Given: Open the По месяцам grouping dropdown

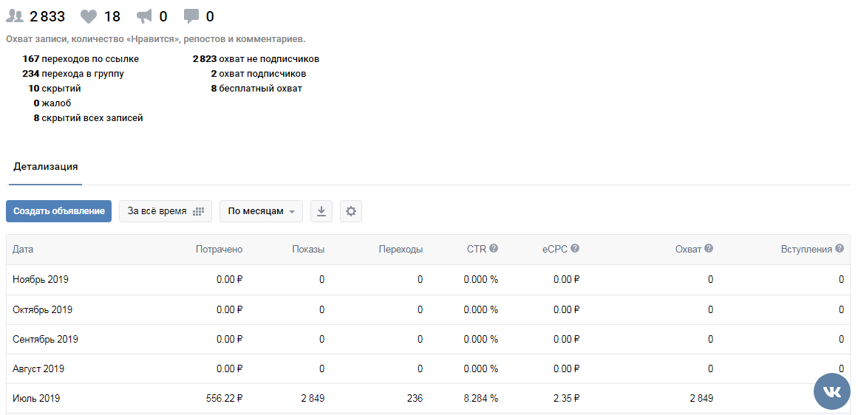Looking at the screenshot, I should tap(261, 211).
